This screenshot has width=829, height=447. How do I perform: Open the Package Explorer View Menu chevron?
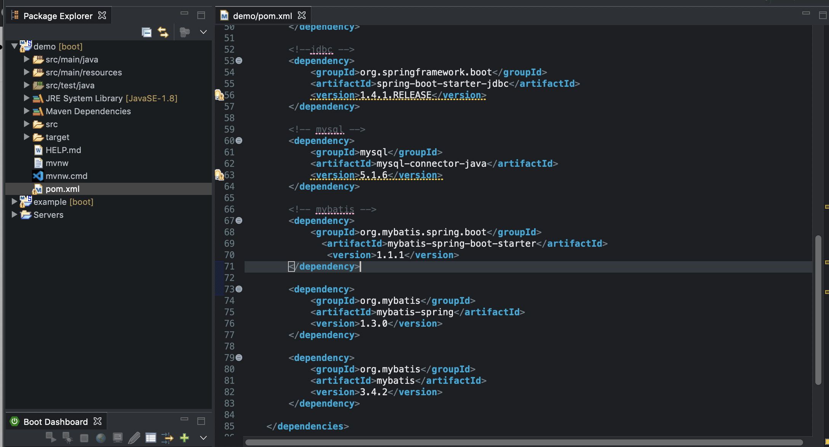[x=203, y=32]
